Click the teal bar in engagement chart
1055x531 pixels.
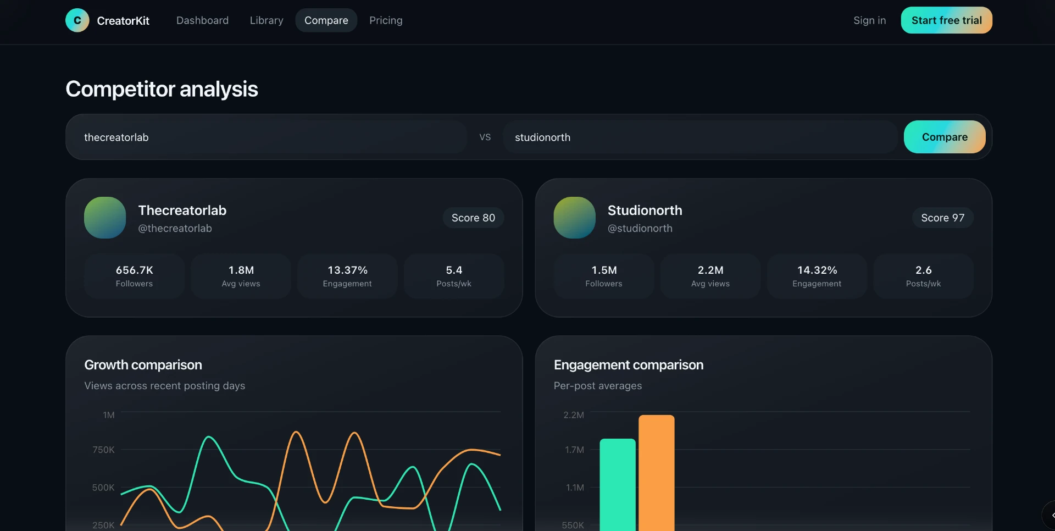(x=618, y=485)
